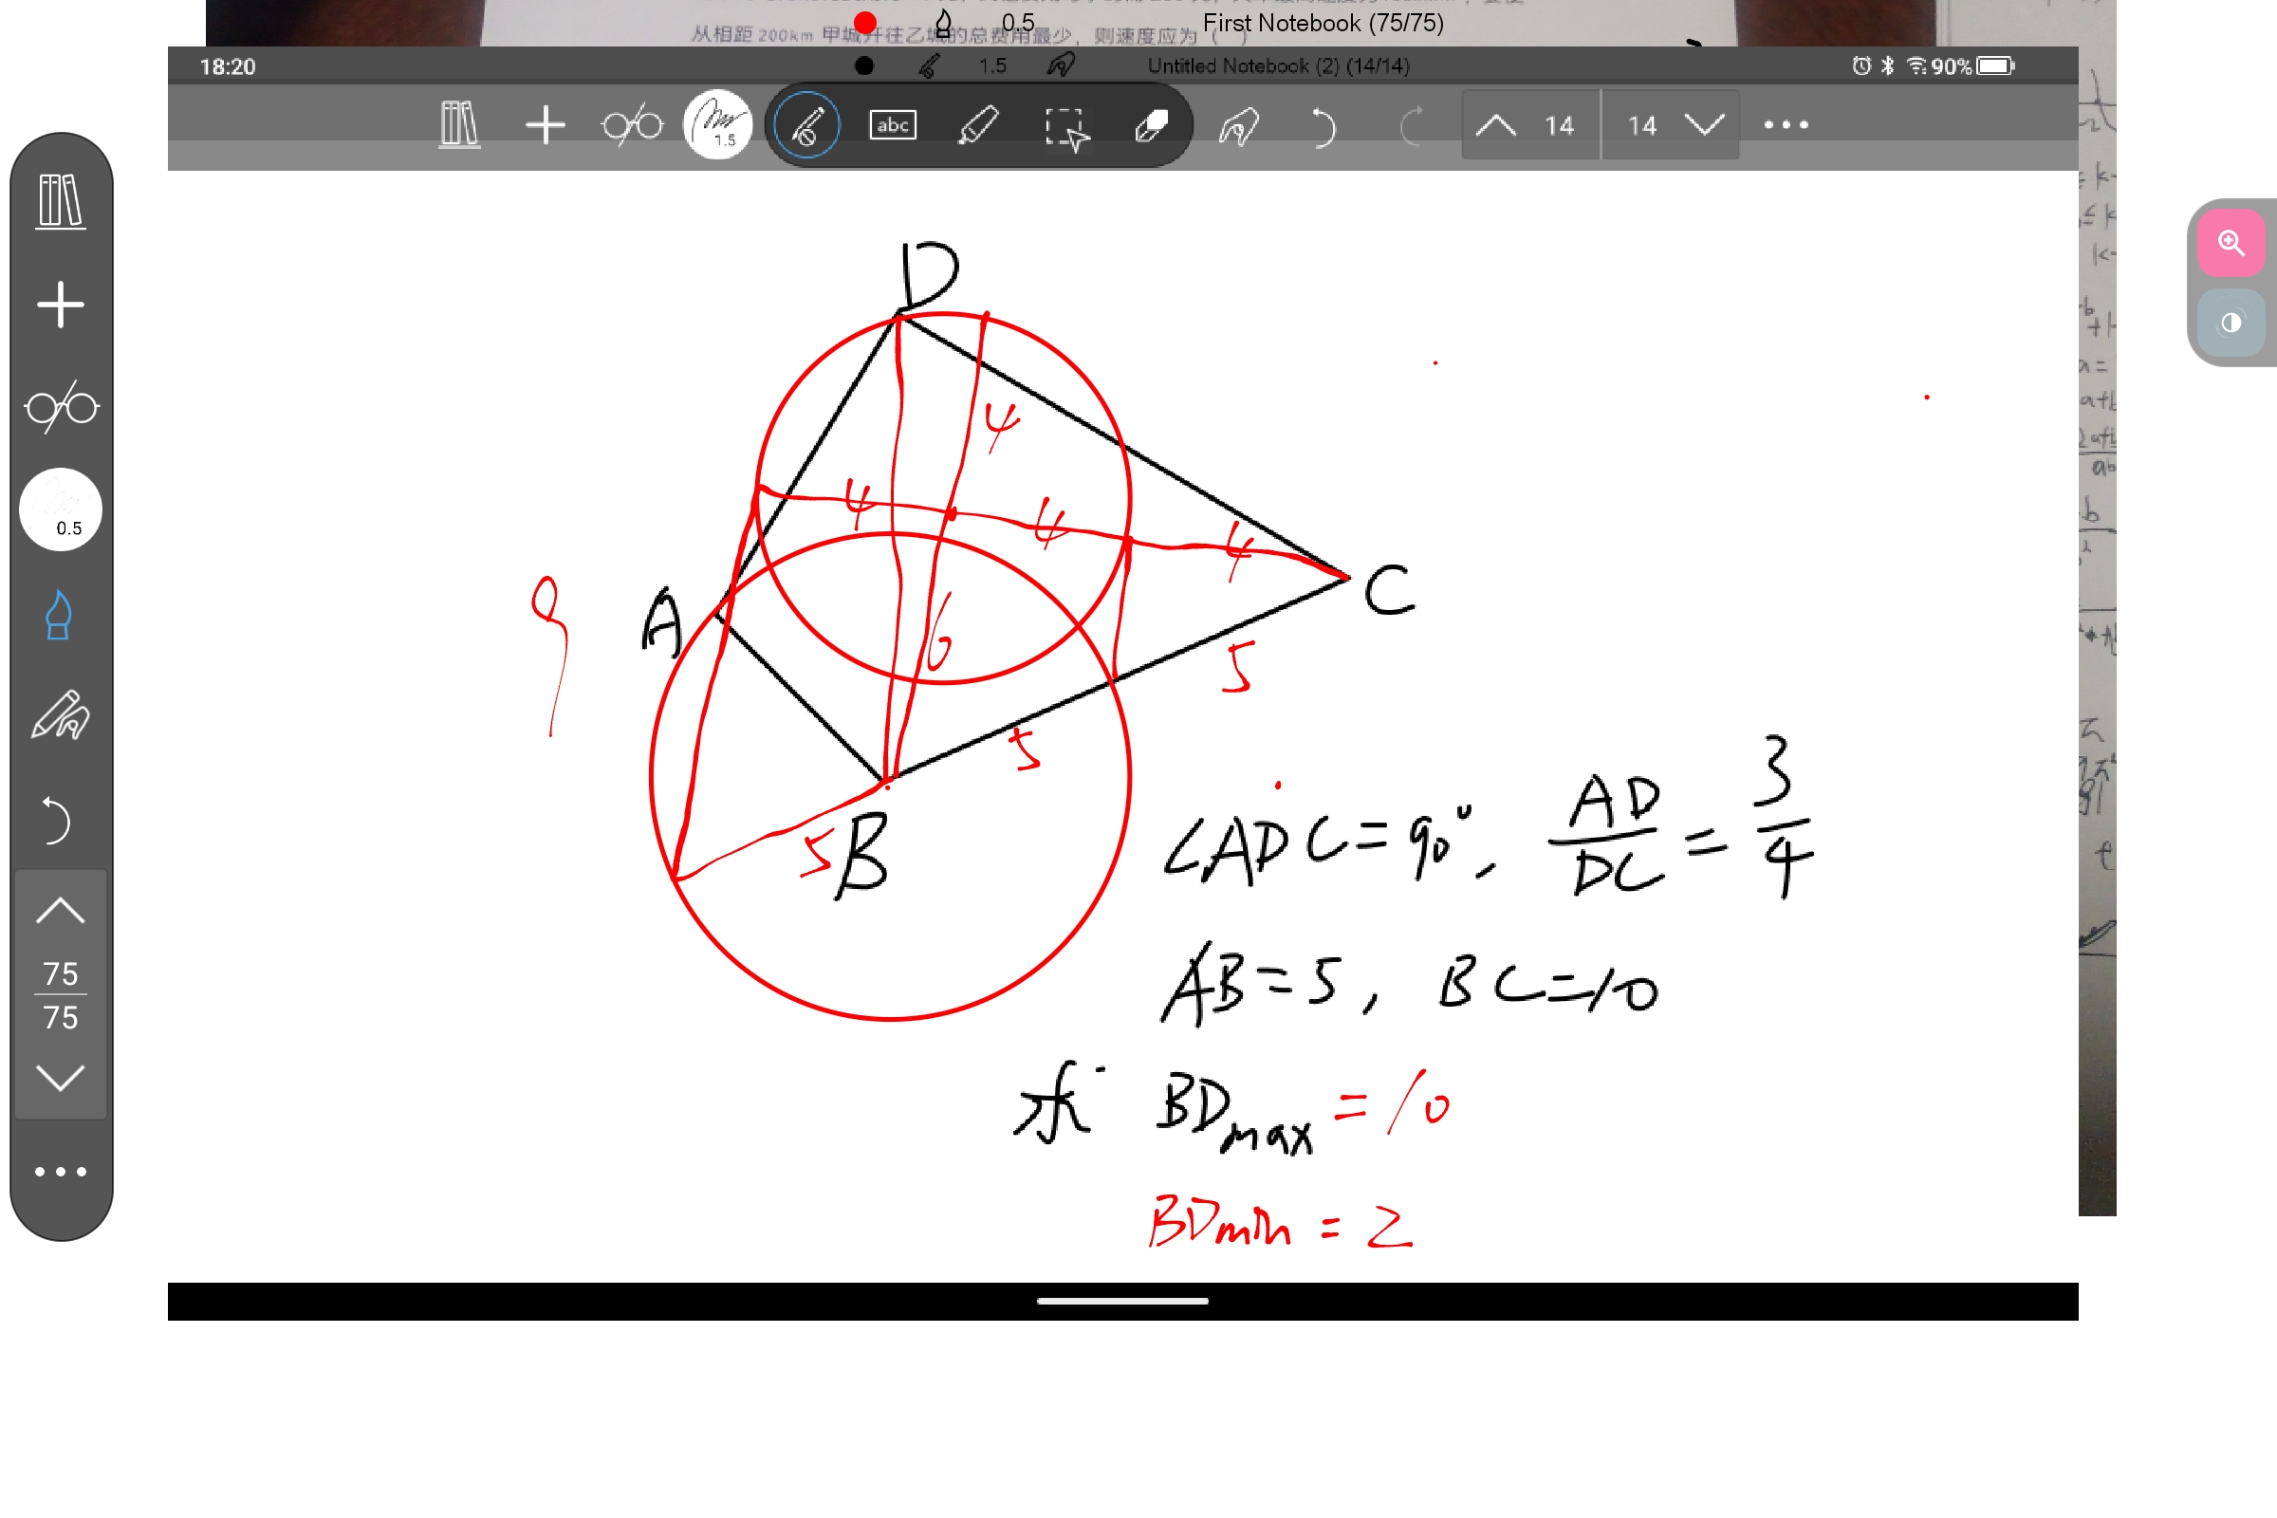The image size is (2277, 1518).
Task: Select the blue pen tool in sidebar
Action: pos(58,615)
